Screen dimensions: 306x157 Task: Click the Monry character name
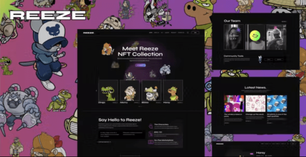pyautogui.click(x=124, y=102)
